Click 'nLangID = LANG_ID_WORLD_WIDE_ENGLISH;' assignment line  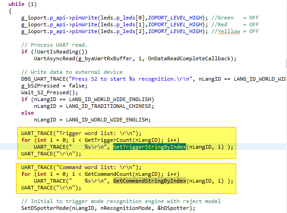[x=92, y=120]
